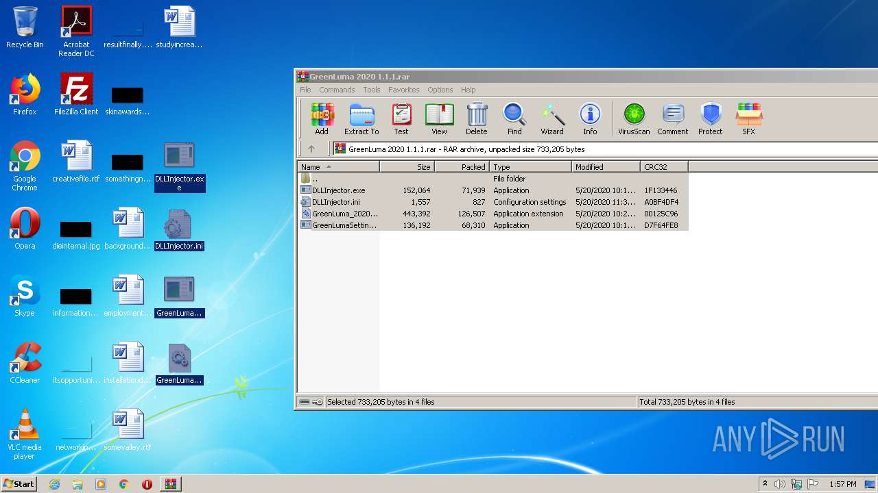
Task: Click the Skype desktop shortcut
Action: pos(25,296)
